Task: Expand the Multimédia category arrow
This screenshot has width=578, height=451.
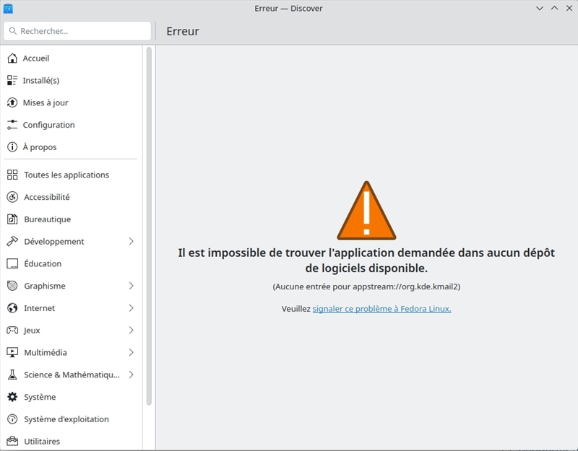Action: pyautogui.click(x=131, y=352)
